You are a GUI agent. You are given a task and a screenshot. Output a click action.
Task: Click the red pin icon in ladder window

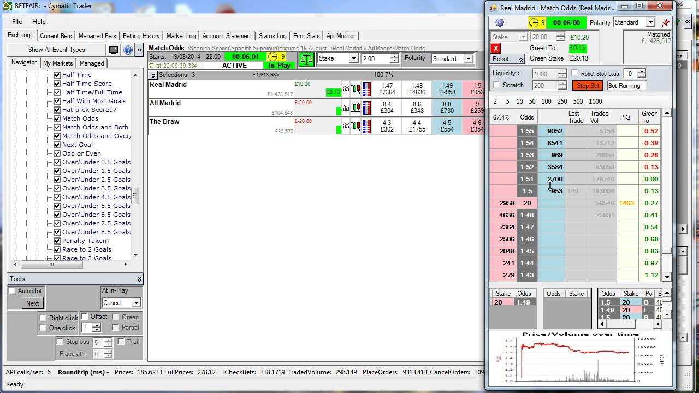[x=665, y=23]
